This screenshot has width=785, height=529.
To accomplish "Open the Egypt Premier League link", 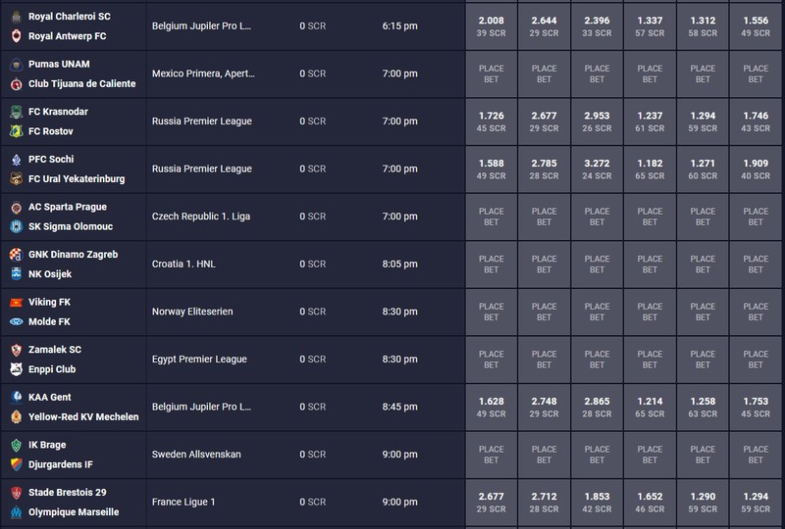I will tap(199, 359).
